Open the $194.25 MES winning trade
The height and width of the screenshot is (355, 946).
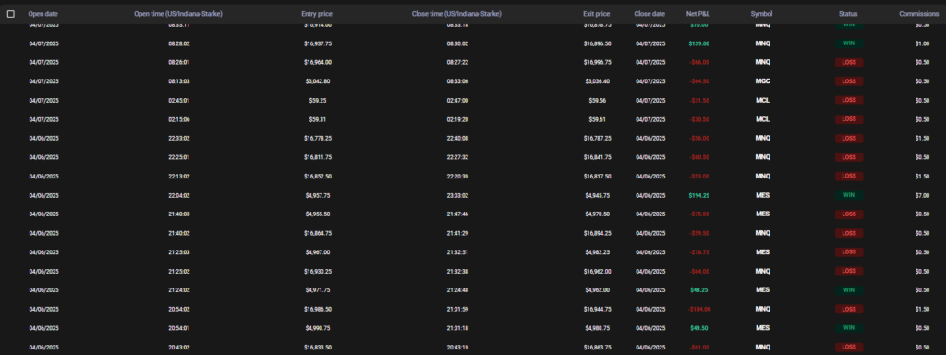[473, 196]
